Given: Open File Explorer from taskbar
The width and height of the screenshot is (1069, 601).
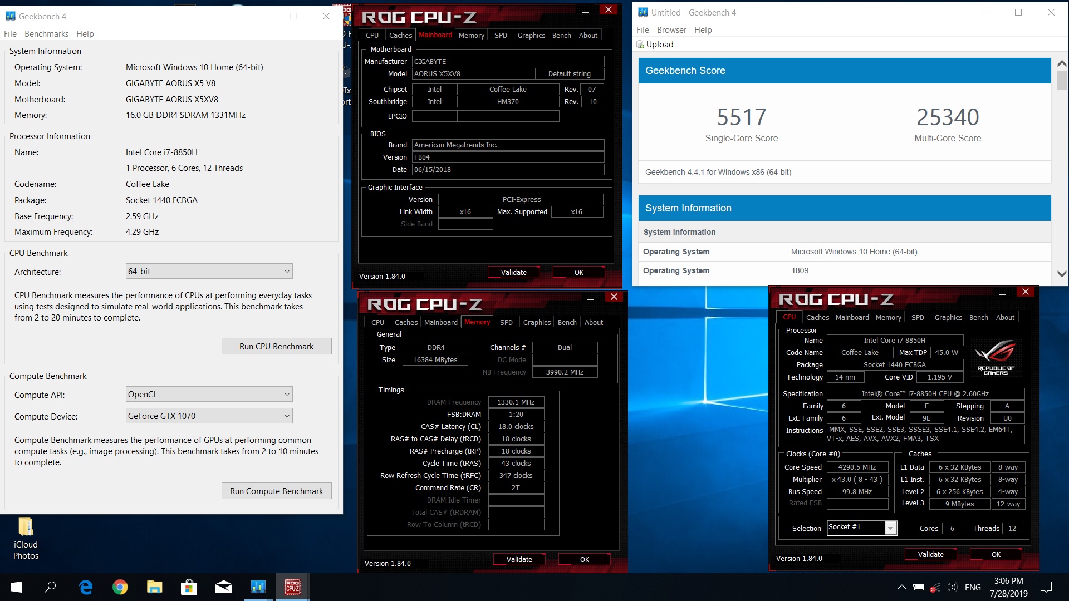Looking at the screenshot, I should [154, 587].
